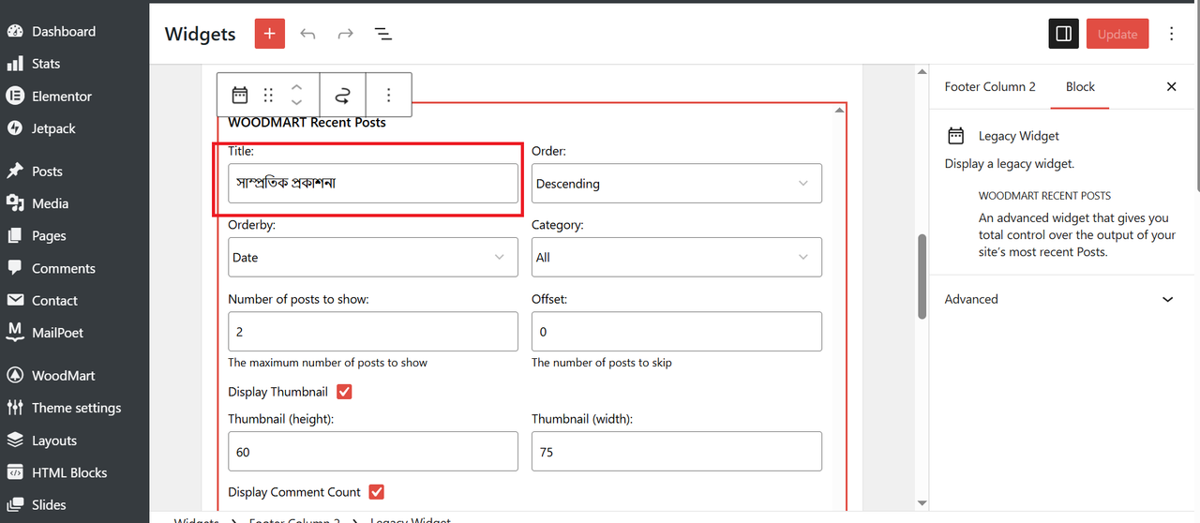Screen dimensions: 1200x523
Task: Click the Jetpack lightning icon
Action: pyautogui.click(x=15, y=128)
